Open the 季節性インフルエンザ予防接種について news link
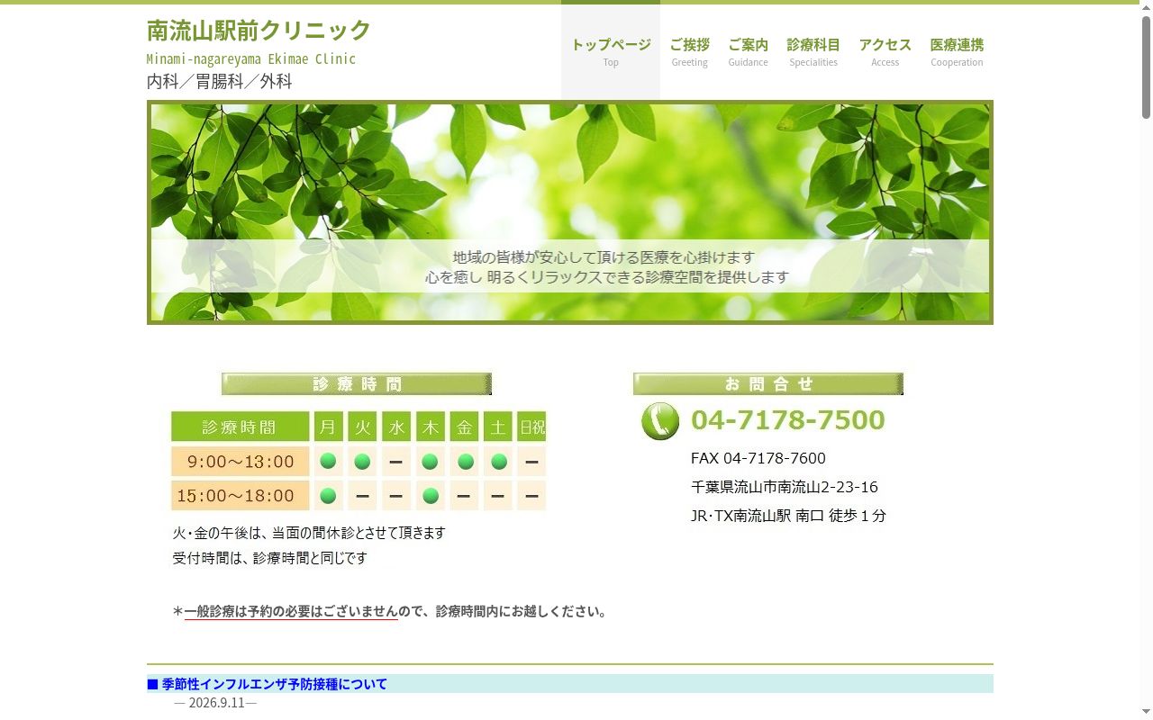1153x720 pixels. tap(275, 684)
